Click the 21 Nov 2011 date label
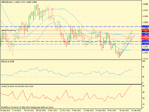The image size is (149, 112). pyautogui.click(x=65, y=110)
